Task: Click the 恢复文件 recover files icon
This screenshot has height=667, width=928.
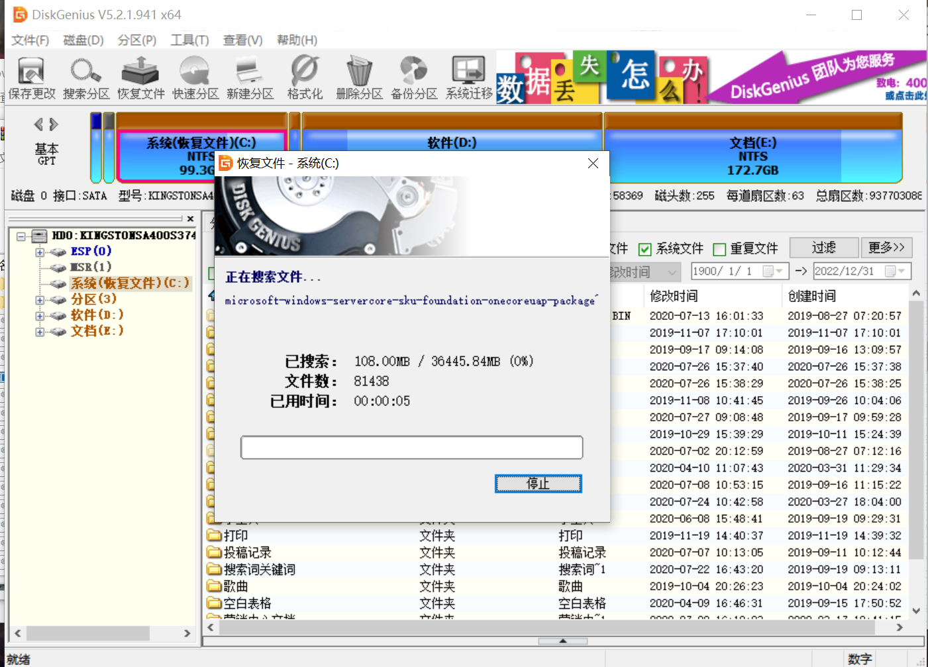Action: tap(140, 77)
